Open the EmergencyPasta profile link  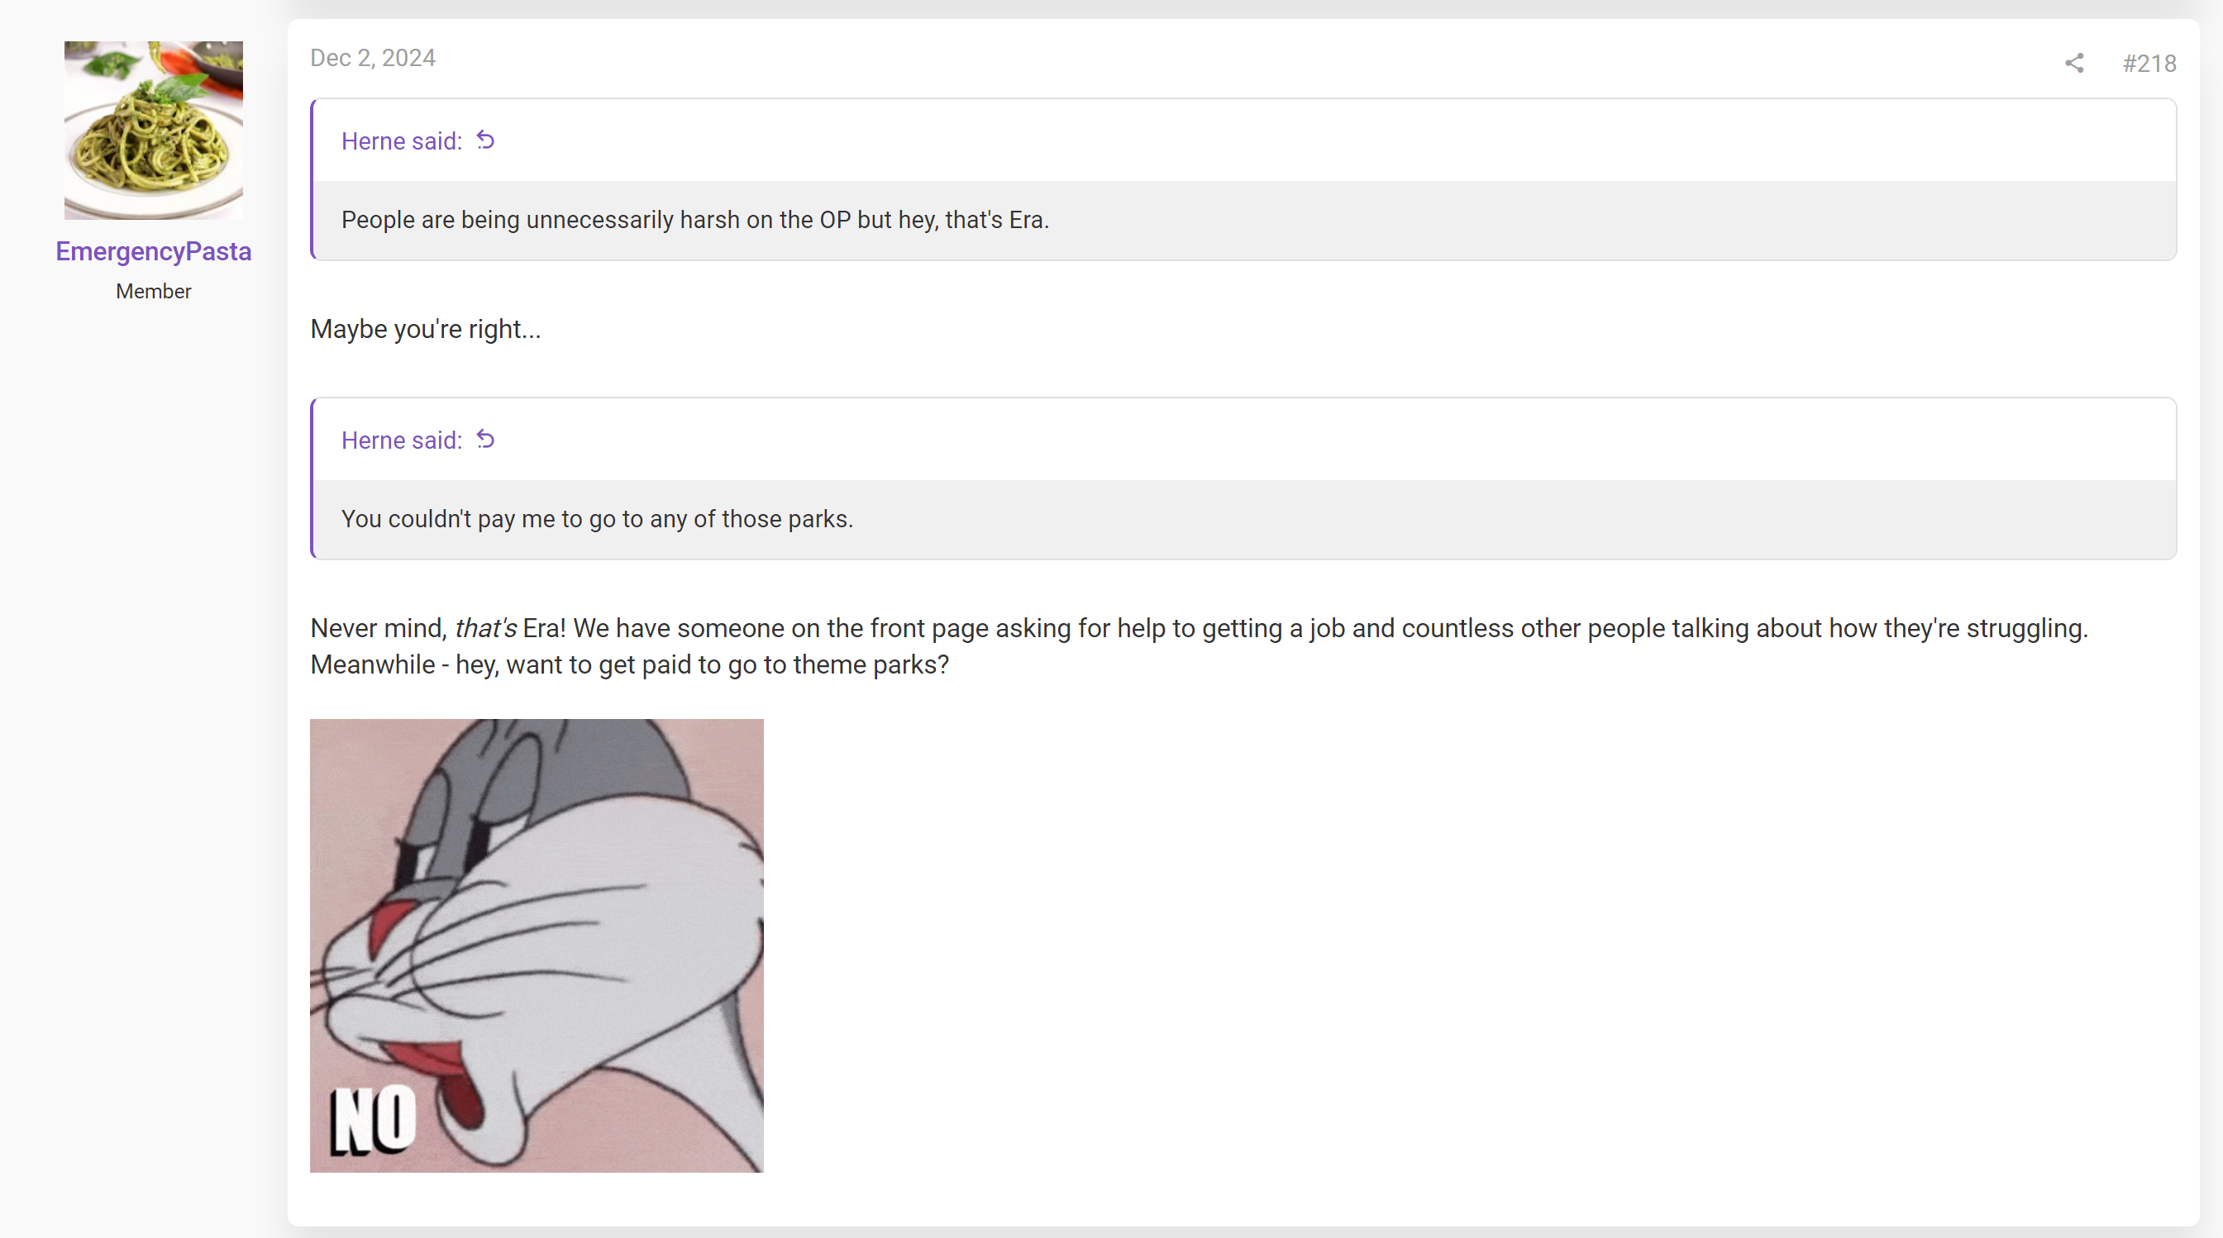click(154, 251)
